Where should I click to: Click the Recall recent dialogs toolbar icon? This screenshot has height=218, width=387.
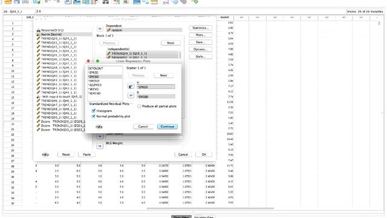(x=36, y=2)
